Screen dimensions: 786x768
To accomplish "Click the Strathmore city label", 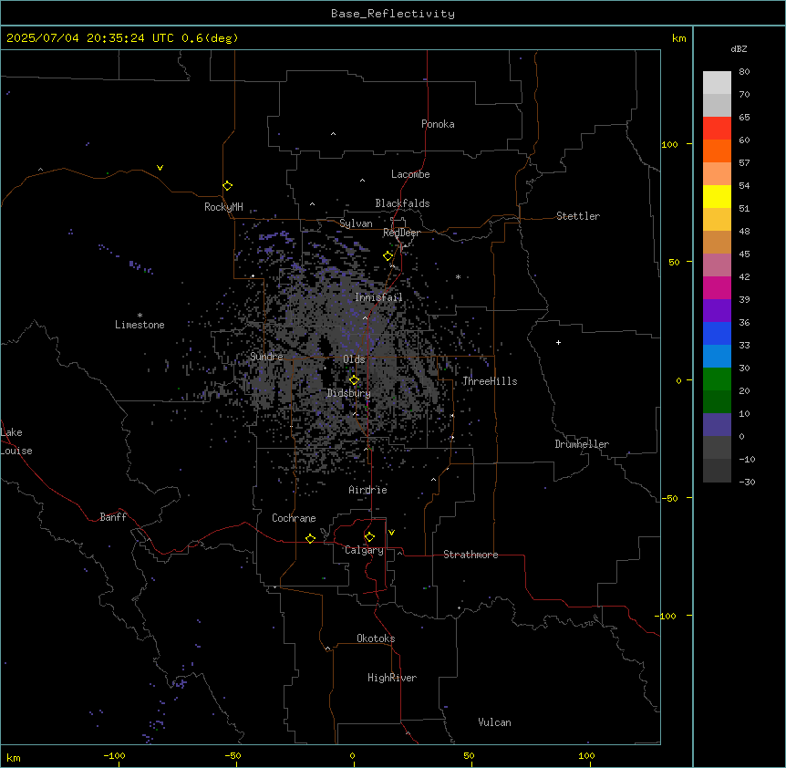I will 471,555.
